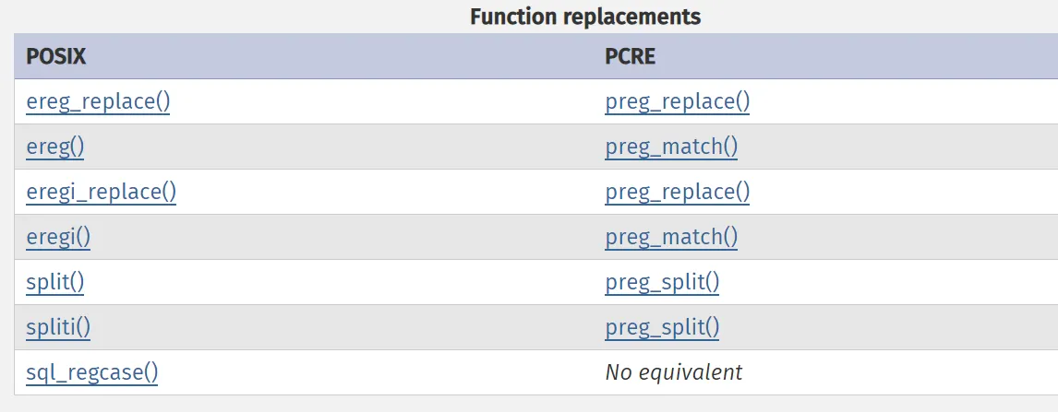Click the ereg() POSIX function link
1058x412 pixels.
point(55,147)
